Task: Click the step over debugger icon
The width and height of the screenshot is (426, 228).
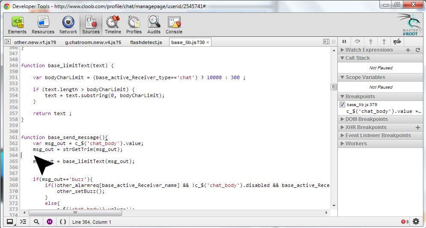Action: point(357,41)
